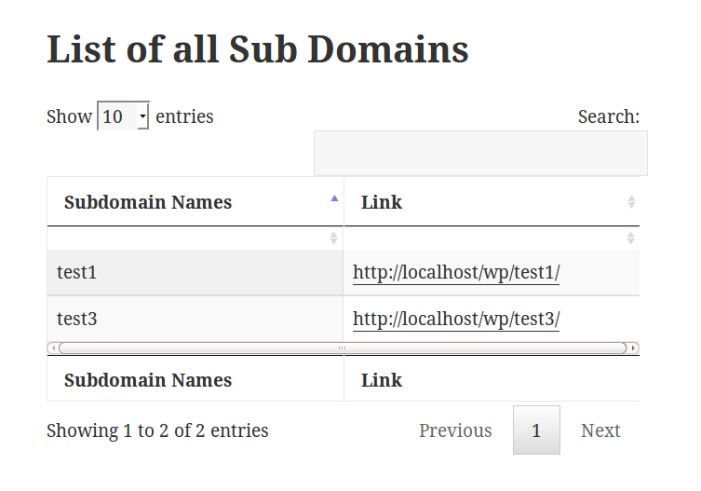The height and width of the screenshot is (491, 701).
Task: Click the footer Subdomain Names header cell
Action: tap(195, 380)
